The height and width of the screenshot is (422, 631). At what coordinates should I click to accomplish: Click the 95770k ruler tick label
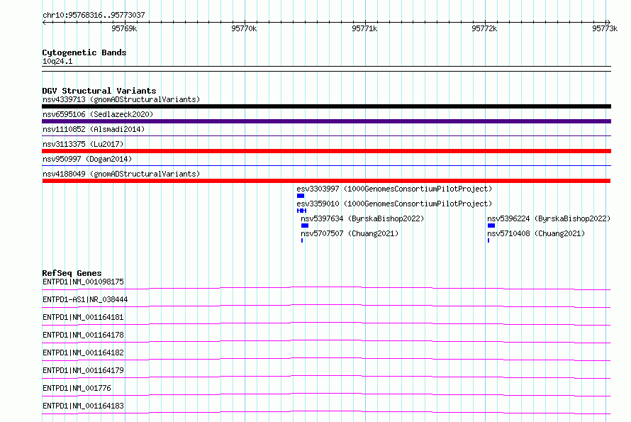coord(244,28)
